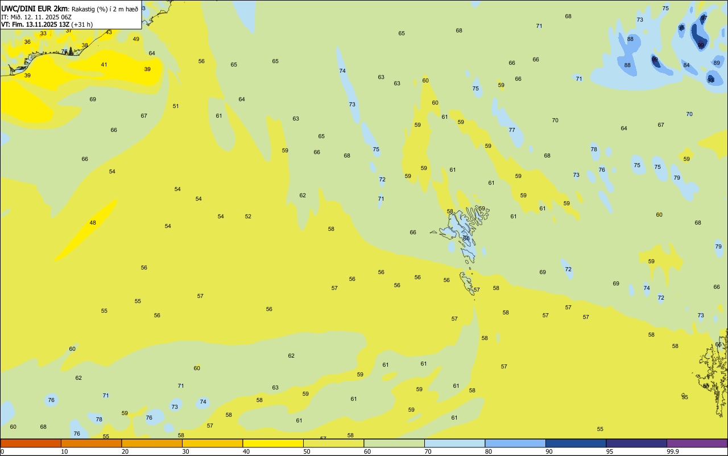This screenshot has width=728, height=456.
Task: Click the humidity value '77' on the map
Action: pos(512,130)
